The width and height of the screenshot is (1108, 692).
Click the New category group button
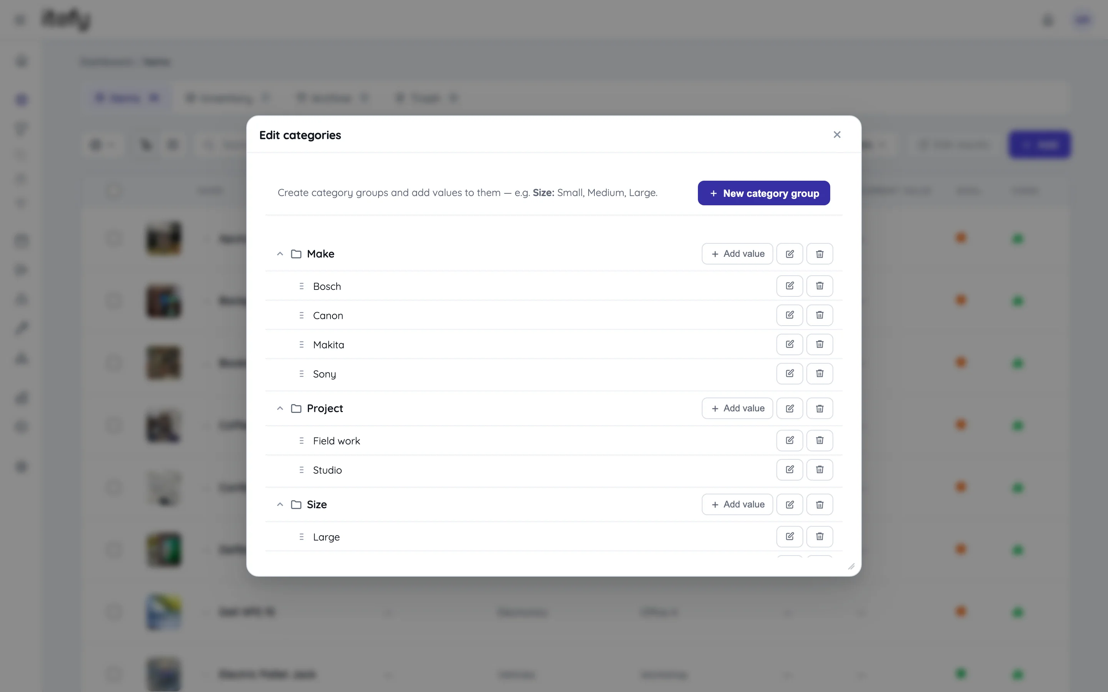(x=764, y=193)
